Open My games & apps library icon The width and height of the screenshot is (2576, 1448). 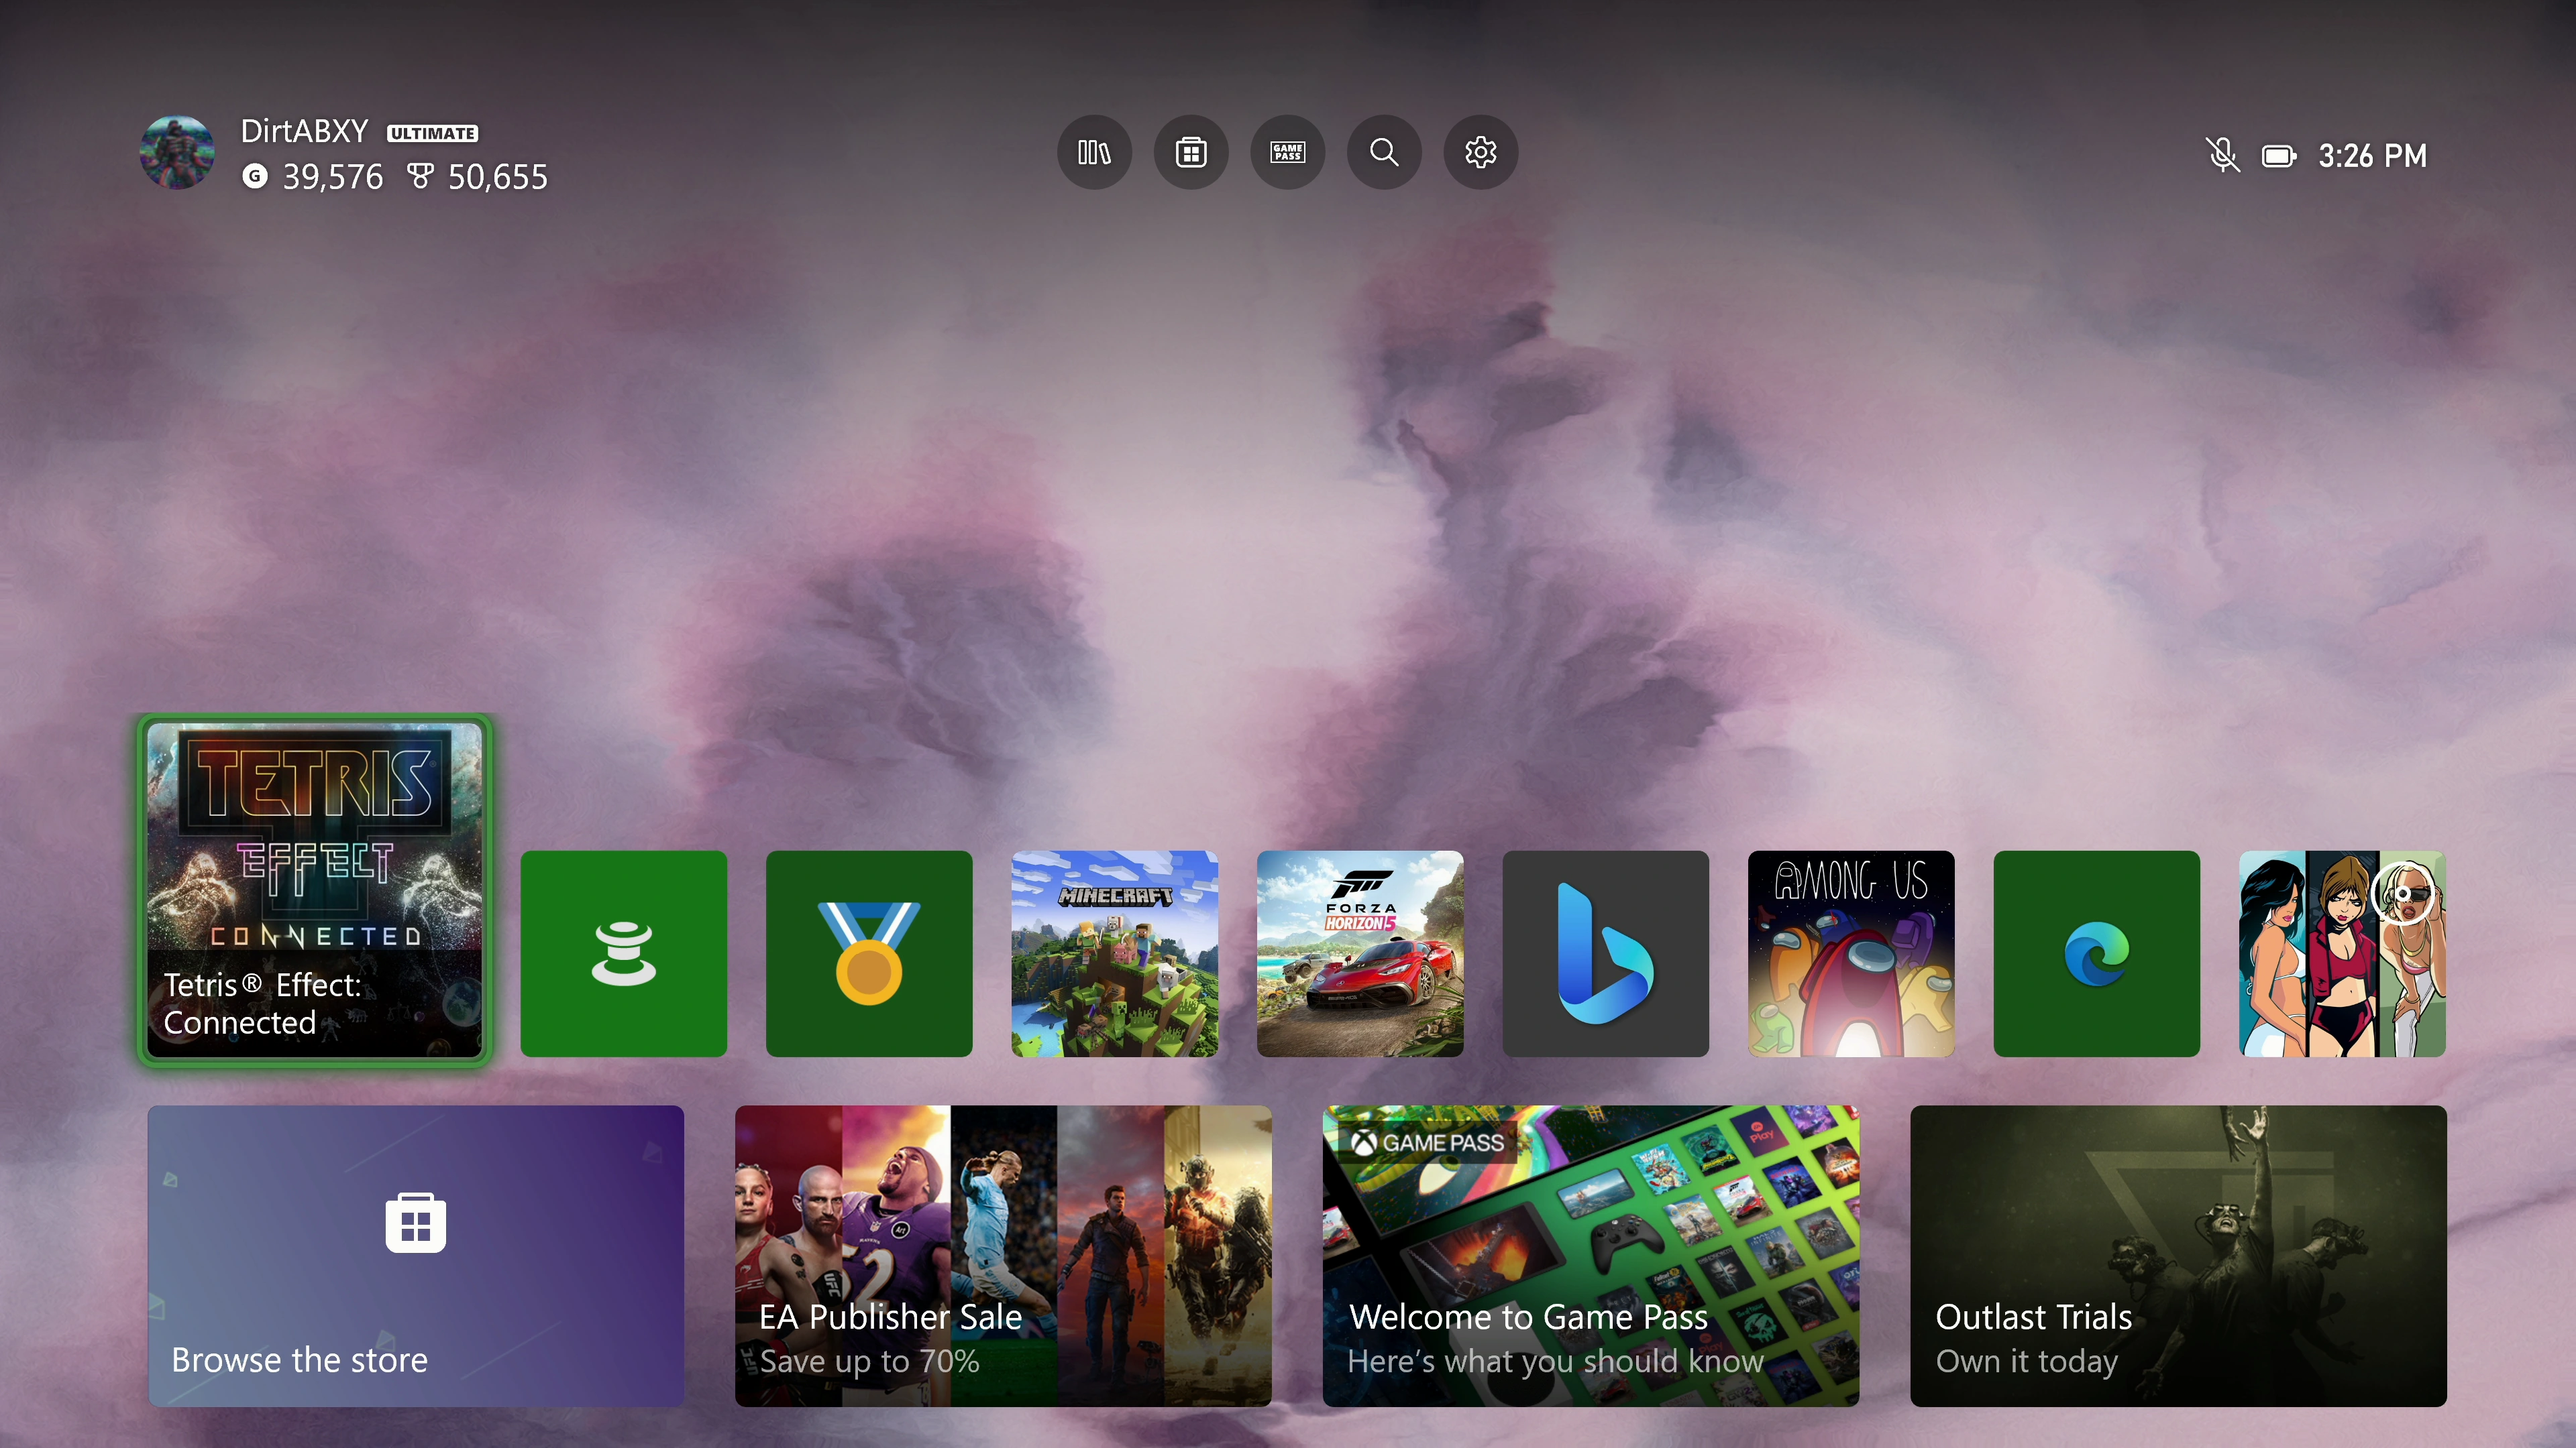[x=1094, y=152]
